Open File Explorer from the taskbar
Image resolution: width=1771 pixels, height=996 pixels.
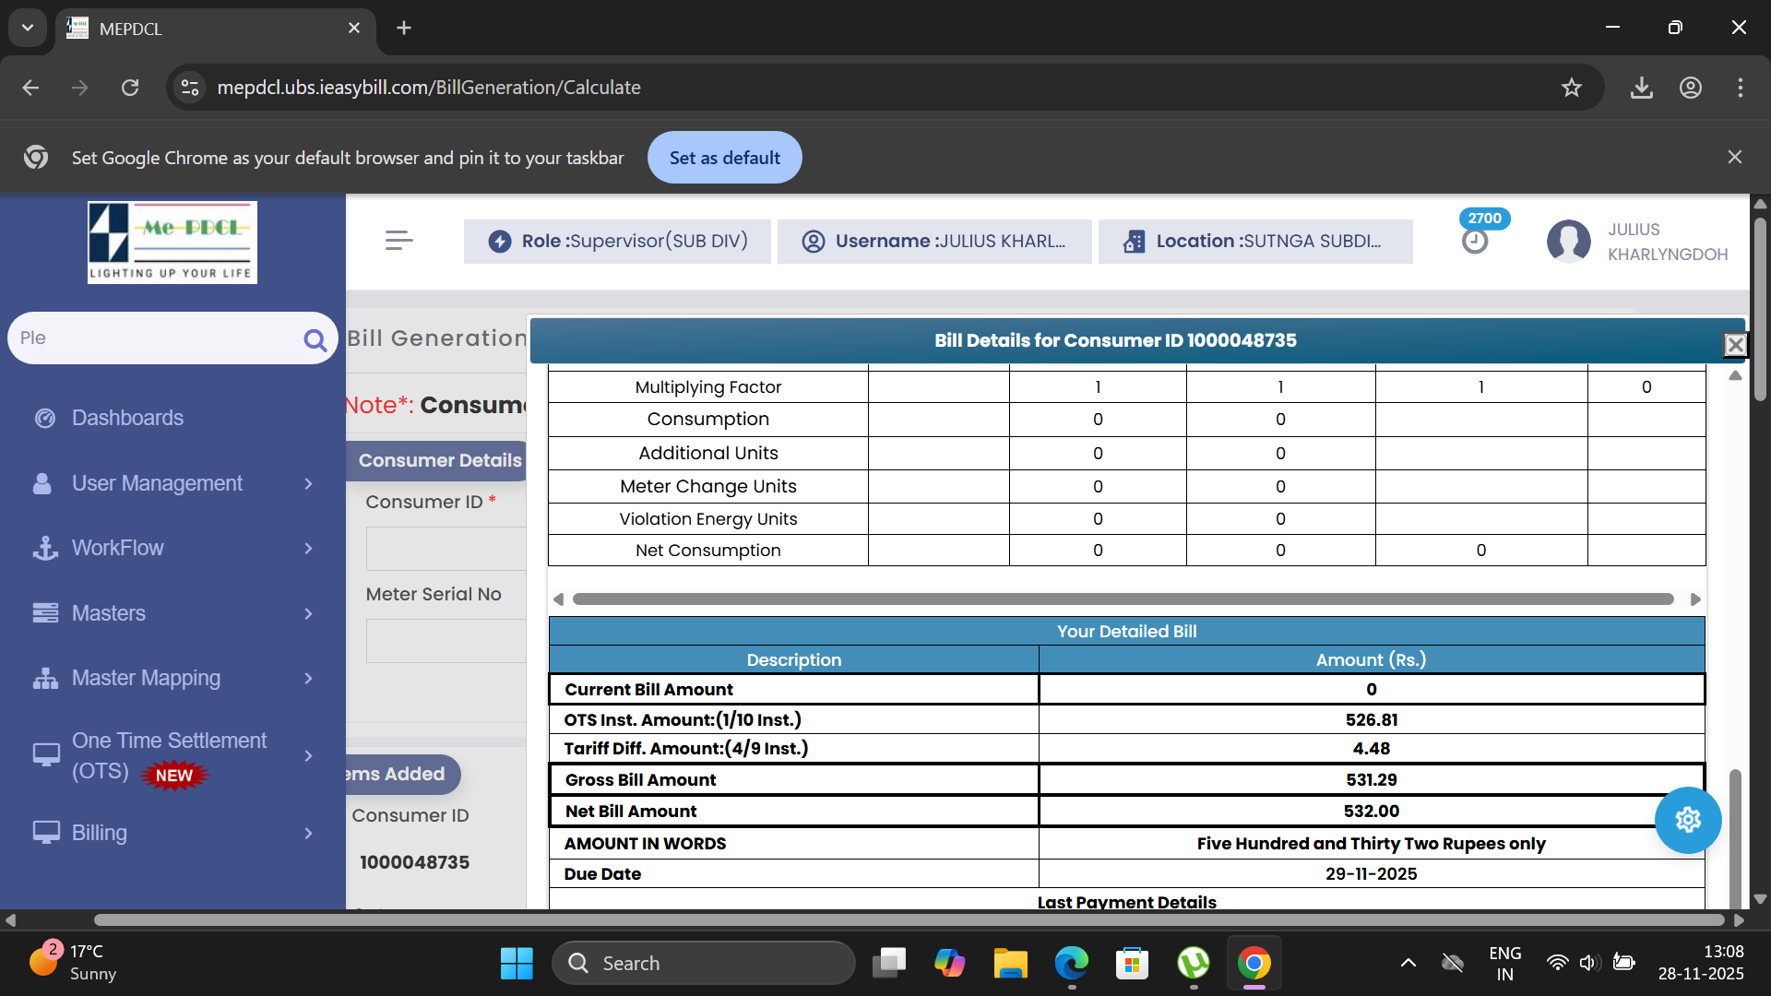click(x=1010, y=964)
